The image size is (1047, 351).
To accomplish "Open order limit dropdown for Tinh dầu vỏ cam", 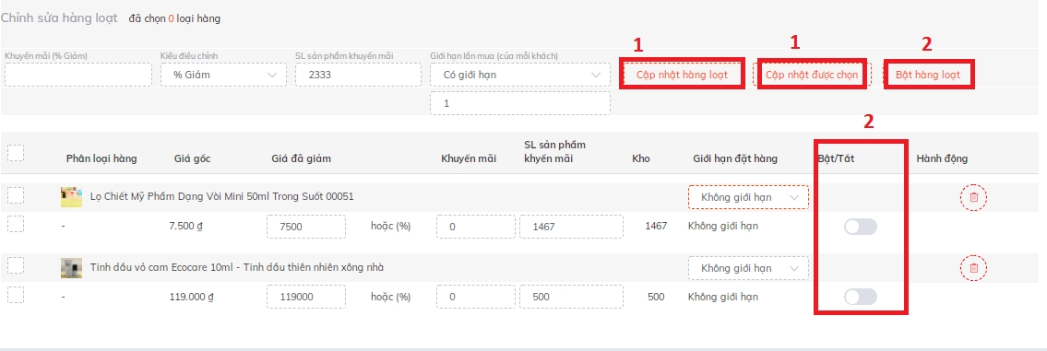I will 748,267.
